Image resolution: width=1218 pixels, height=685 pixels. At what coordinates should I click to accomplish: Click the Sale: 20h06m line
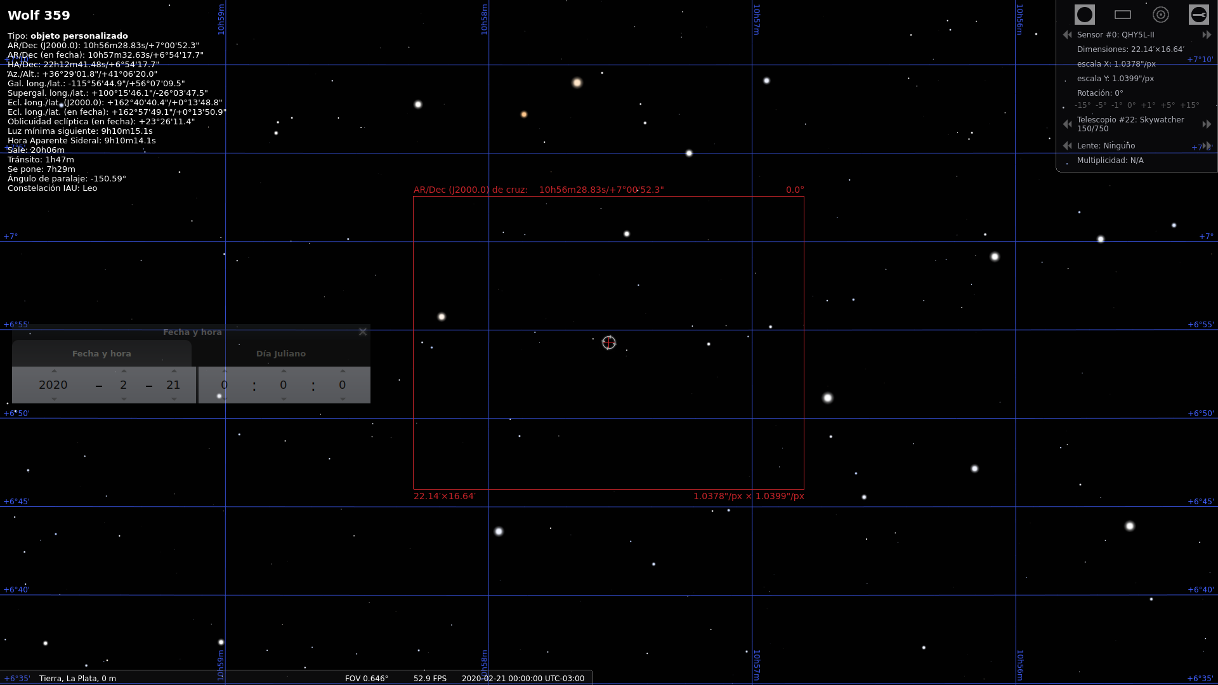tap(36, 150)
